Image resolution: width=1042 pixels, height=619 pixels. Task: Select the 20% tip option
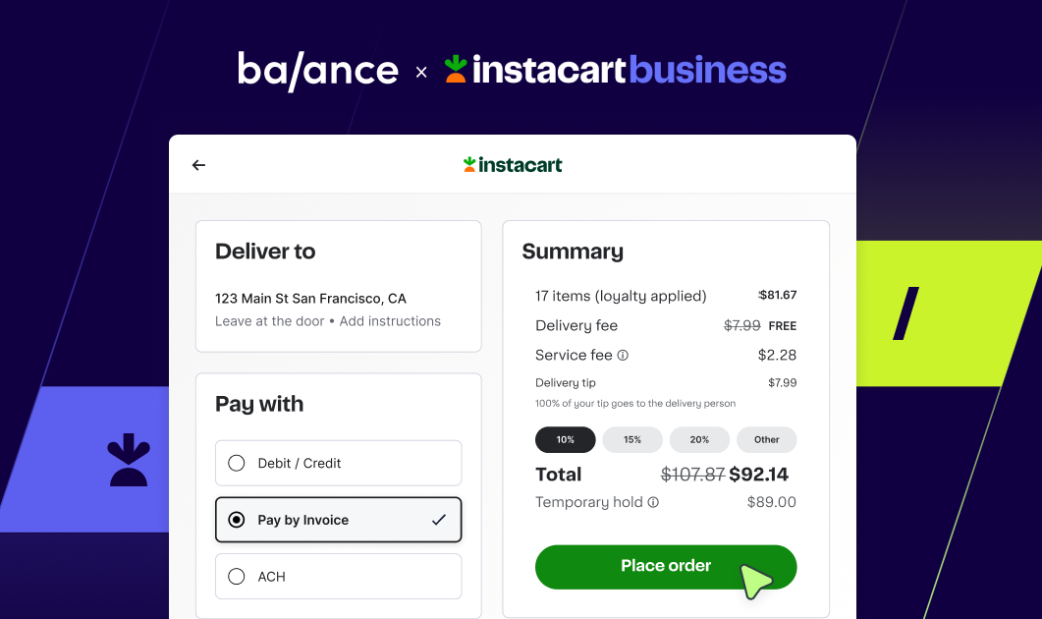(x=699, y=439)
